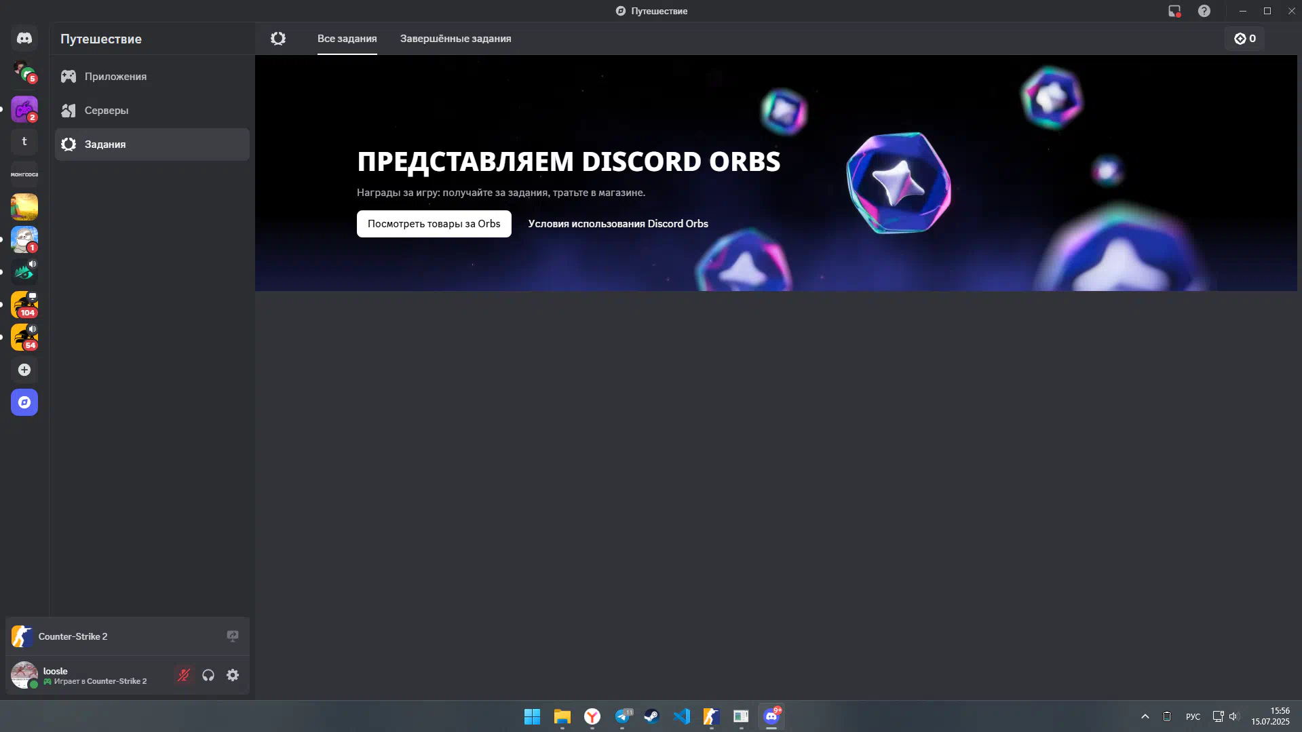Open Visual Studio Code from taskbar
The width and height of the screenshot is (1302, 732).
[682, 716]
